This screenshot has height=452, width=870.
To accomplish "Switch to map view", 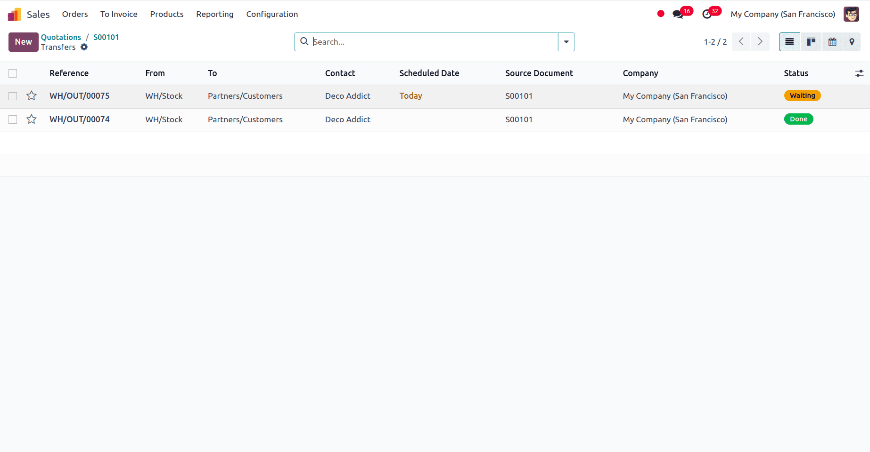I will coord(852,42).
